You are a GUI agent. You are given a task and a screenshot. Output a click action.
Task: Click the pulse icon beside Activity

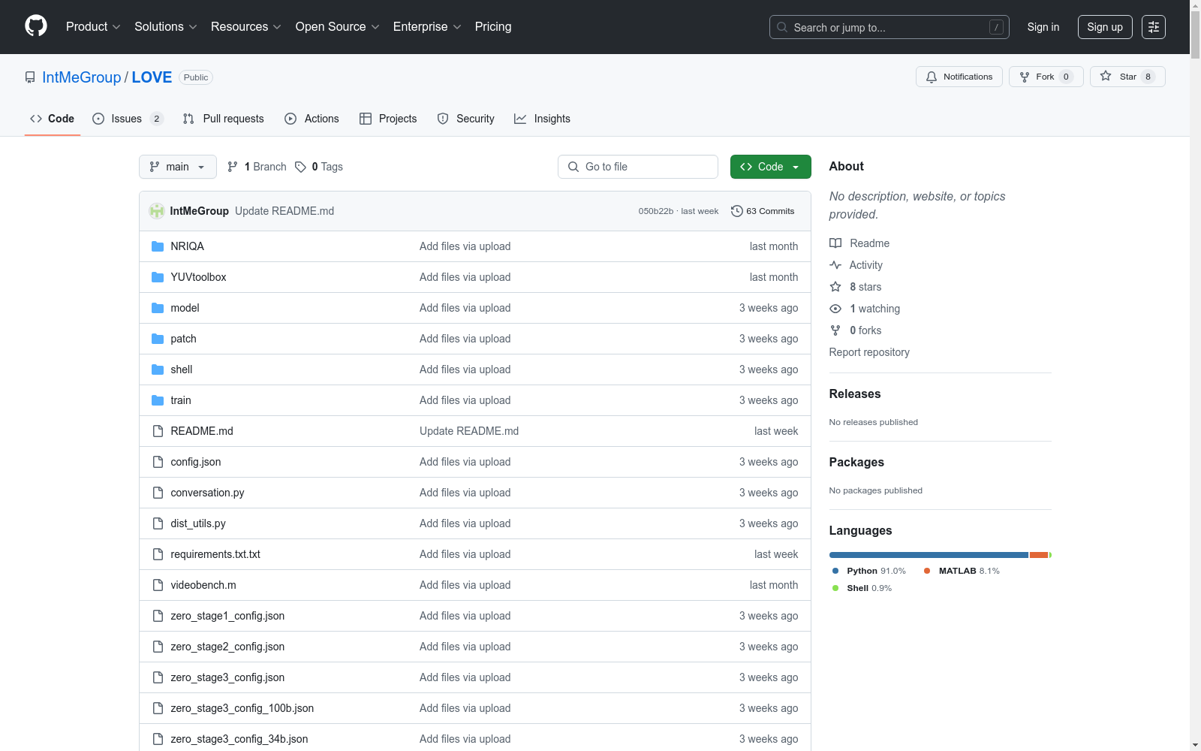pos(835,265)
